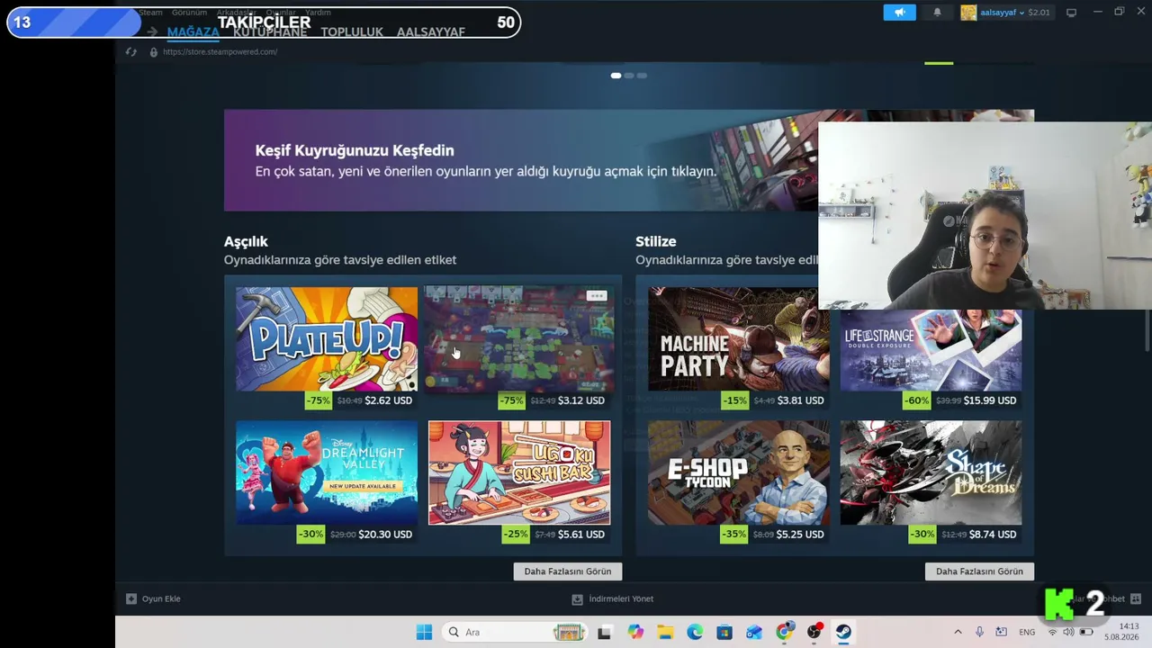Screen dimensions: 1152x648
Task: Launch Copilot from the taskbar
Action: pyautogui.click(x=636, y=632)
